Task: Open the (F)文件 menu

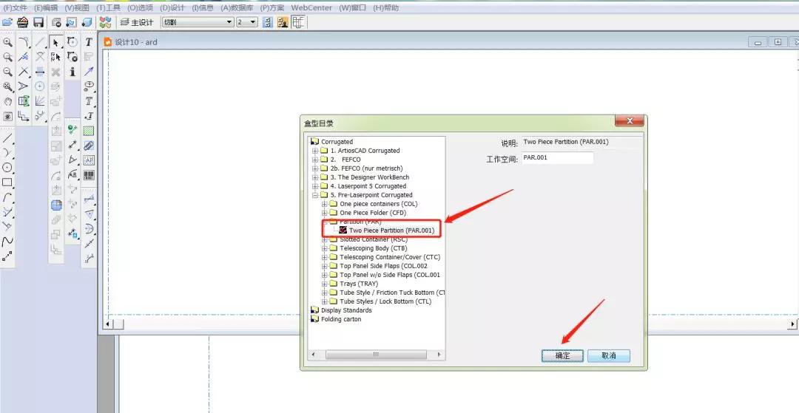Action: tap(16, 7)
